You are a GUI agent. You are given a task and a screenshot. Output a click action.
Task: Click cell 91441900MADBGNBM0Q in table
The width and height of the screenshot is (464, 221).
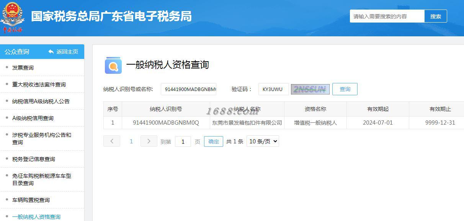tap(166, 123)
